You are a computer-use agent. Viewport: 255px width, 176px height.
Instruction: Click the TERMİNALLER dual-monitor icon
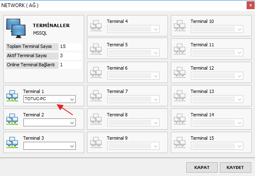click(16, 28)
